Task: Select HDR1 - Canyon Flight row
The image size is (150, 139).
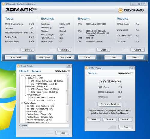Action: click(x=45, y=89)
